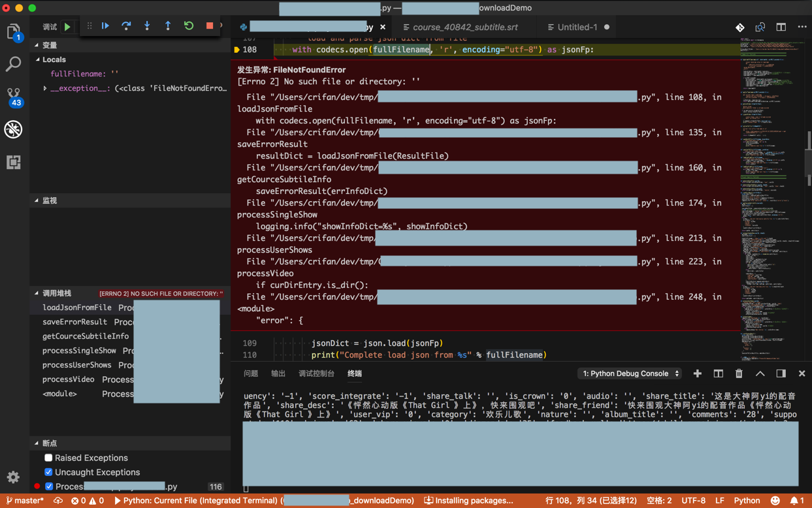This screenshot has width=812, height=508.
Task: Split the terminal panel
Action: 719,373
